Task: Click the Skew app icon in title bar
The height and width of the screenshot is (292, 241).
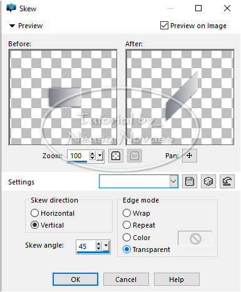Action: (11, 8)
